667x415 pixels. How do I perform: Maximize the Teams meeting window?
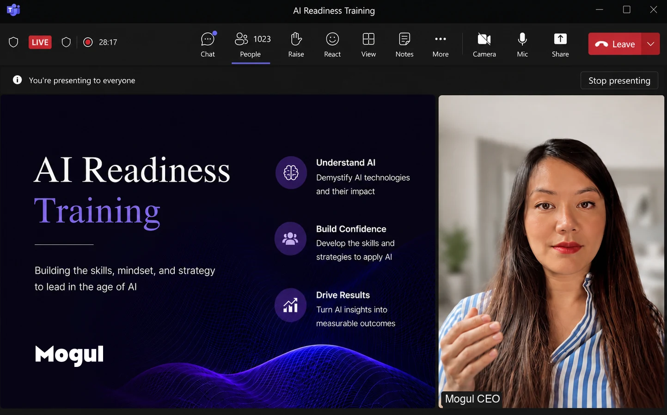point(627,10)
